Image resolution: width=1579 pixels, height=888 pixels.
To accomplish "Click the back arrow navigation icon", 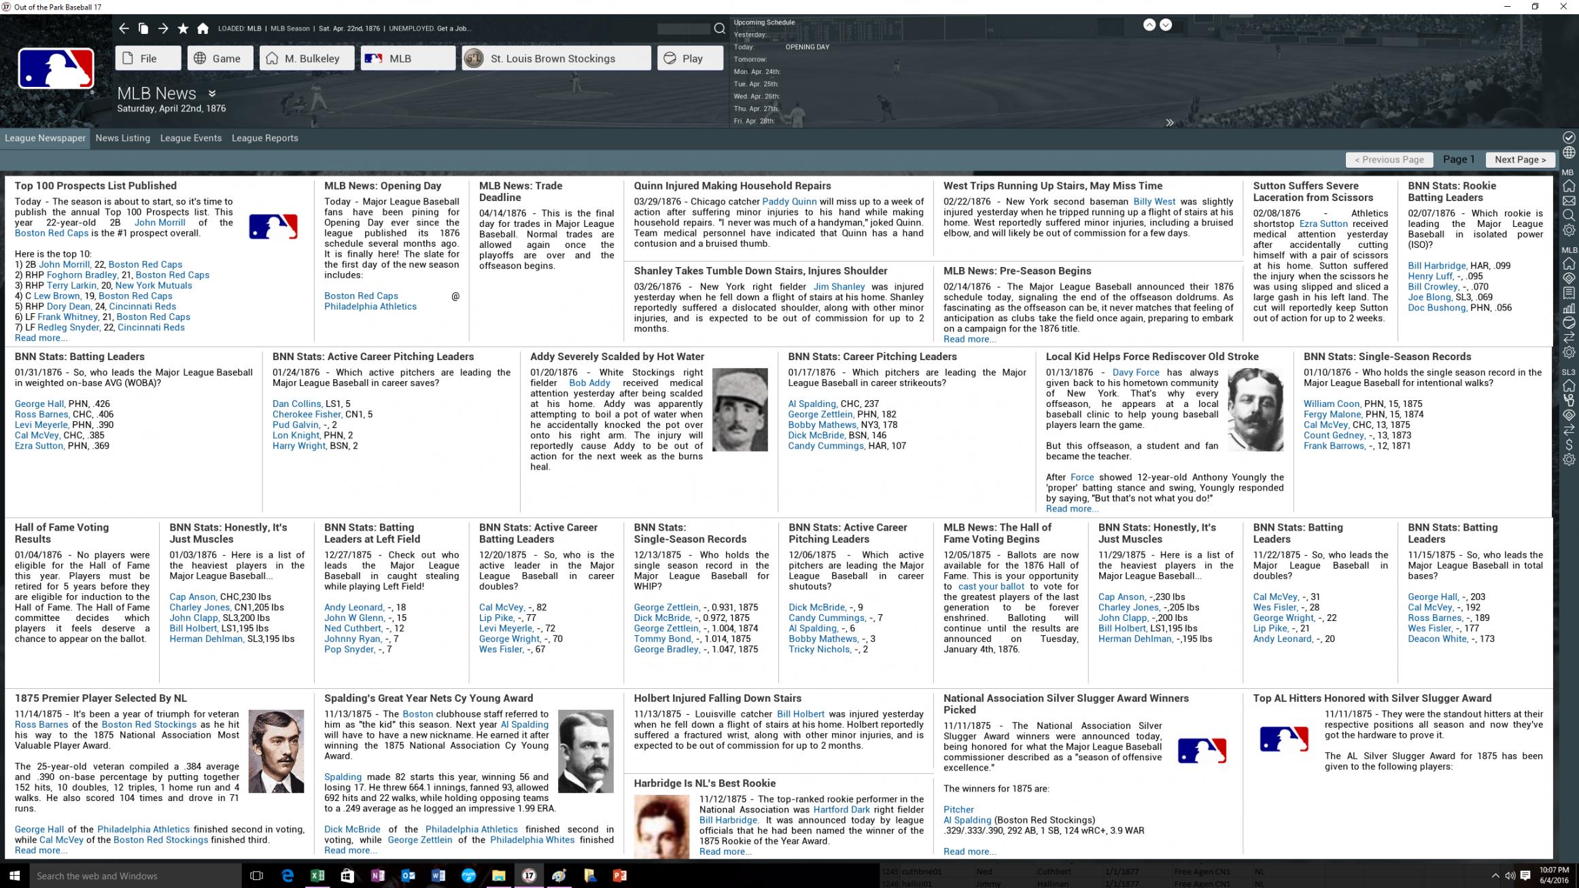I will [124, 29].
